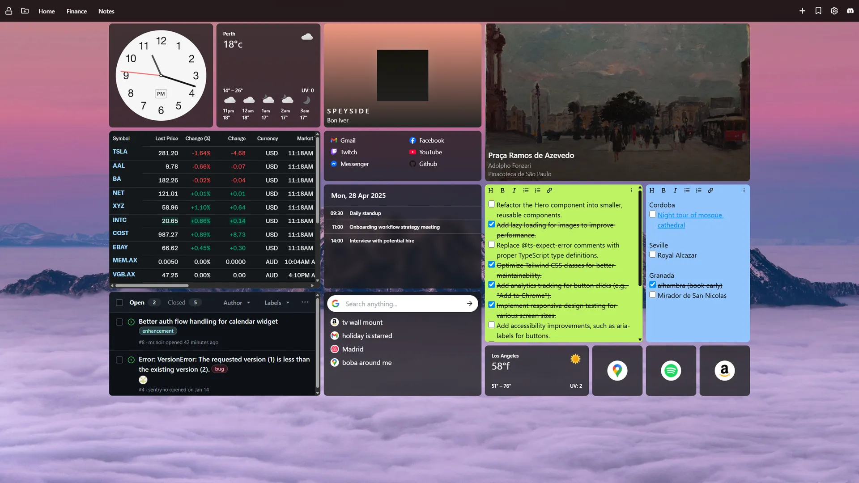The width and height of the screenshot is (859, 483).
Task: Click the add folder icon in the top bar
Action: tap(25, 11)
